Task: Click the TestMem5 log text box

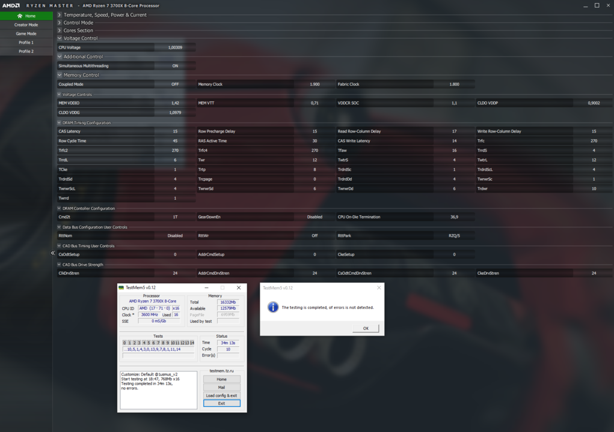Action: 159,390
